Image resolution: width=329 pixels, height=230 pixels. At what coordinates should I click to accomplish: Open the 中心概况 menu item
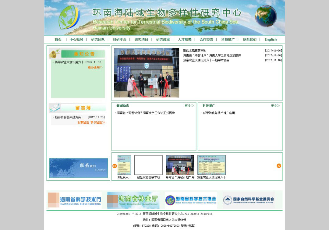click(x=76, y=40)
